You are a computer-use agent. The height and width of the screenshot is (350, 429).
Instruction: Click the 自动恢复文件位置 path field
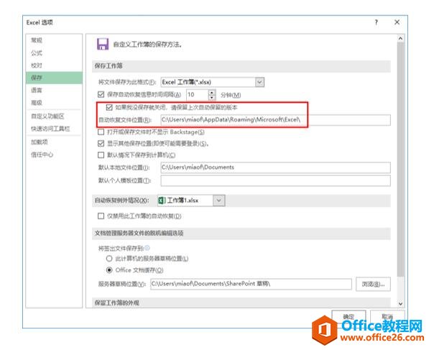[275, 120]
